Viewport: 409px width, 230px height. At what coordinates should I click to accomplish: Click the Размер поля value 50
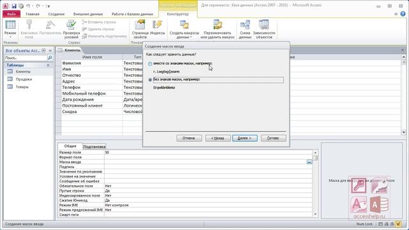208,152
